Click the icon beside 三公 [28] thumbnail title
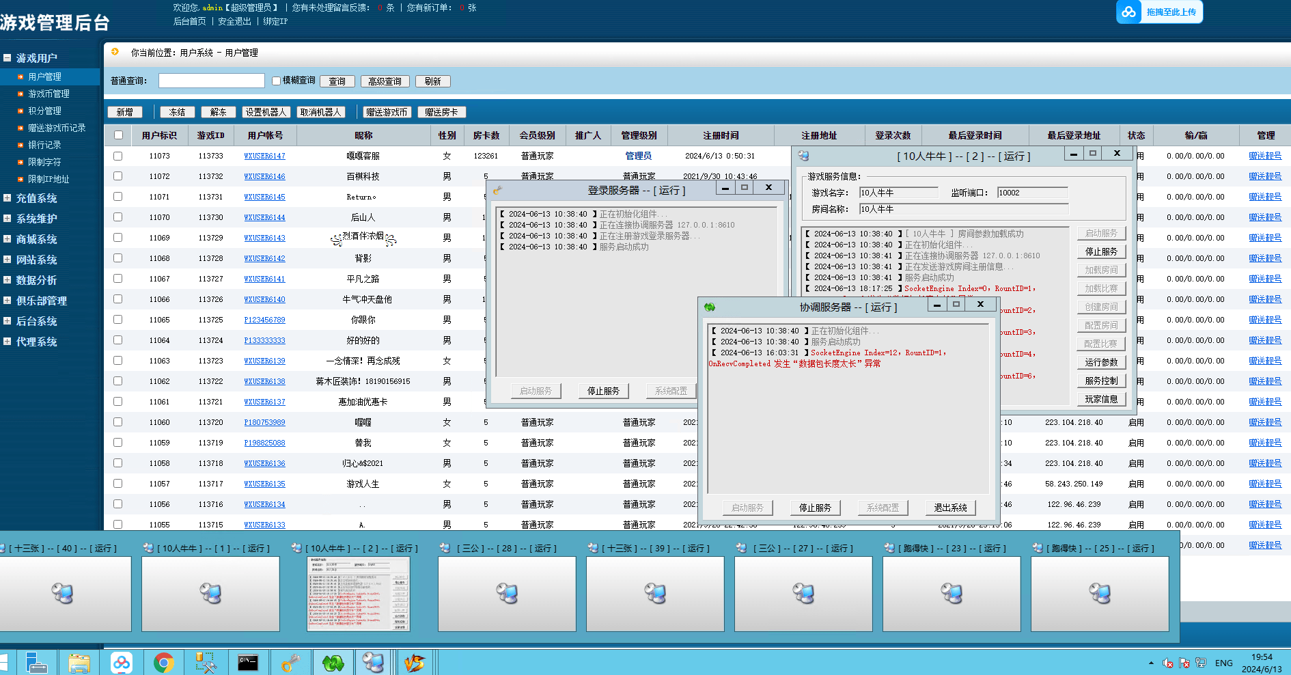 (x=445, y=548)
